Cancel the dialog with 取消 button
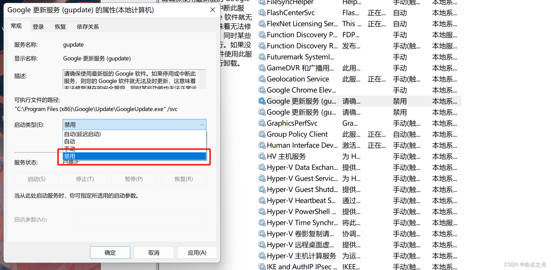Screen dimensions: 551x270 pos(154,253)
